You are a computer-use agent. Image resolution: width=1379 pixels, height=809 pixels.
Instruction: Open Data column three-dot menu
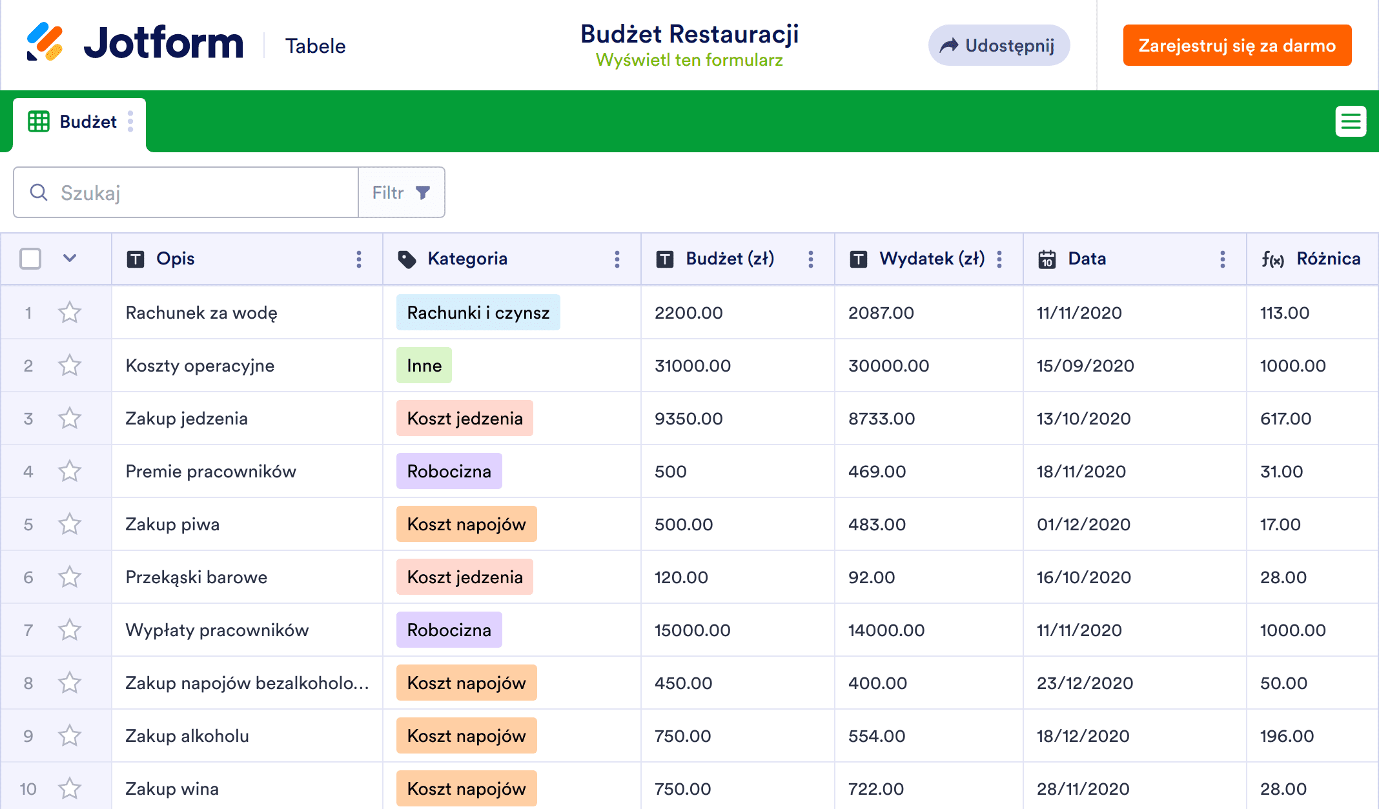pyautogui.click(x=1223, y=259)
